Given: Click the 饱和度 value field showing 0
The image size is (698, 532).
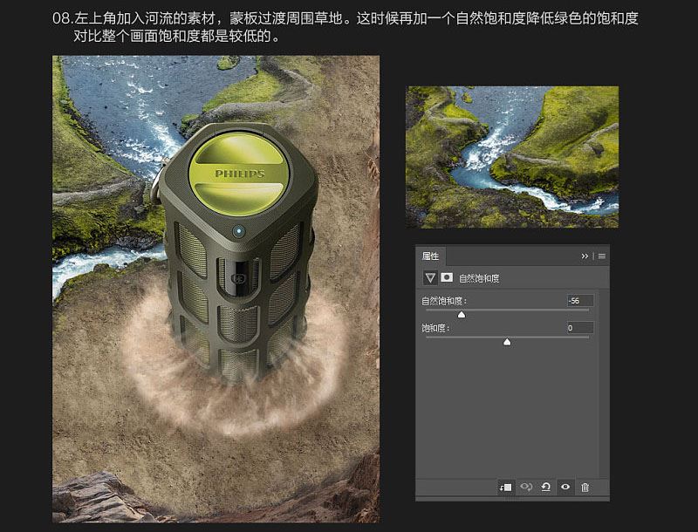Looking at the screenshot, I should pyautogui.click(x=580, y=330).
